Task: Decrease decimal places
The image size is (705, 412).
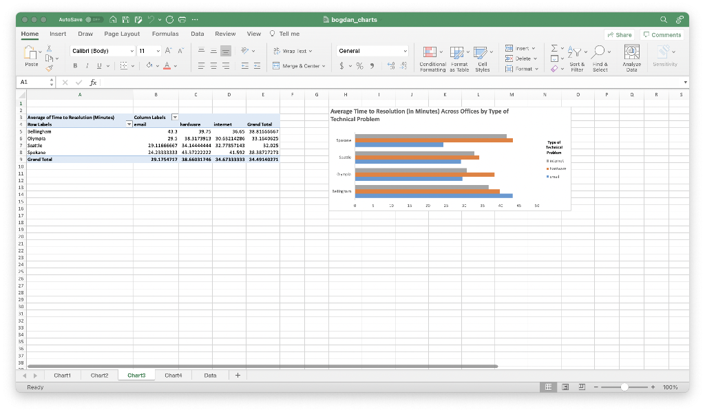Action: click(403, 66)
